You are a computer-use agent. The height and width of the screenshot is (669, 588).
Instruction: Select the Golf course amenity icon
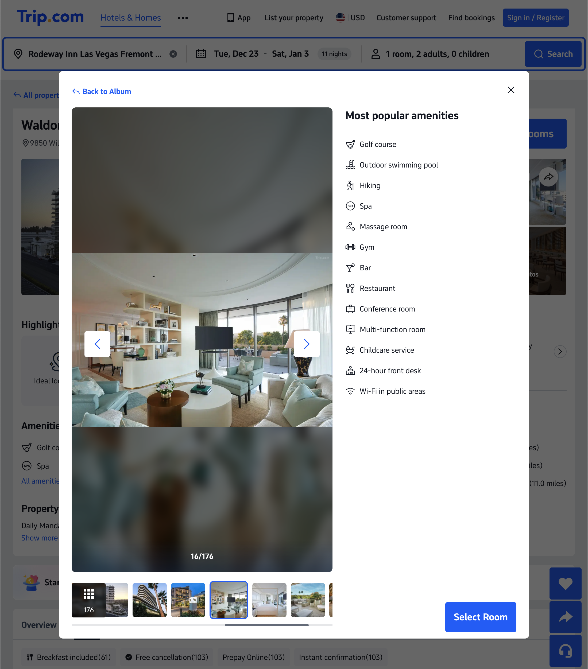pos(350,144)
